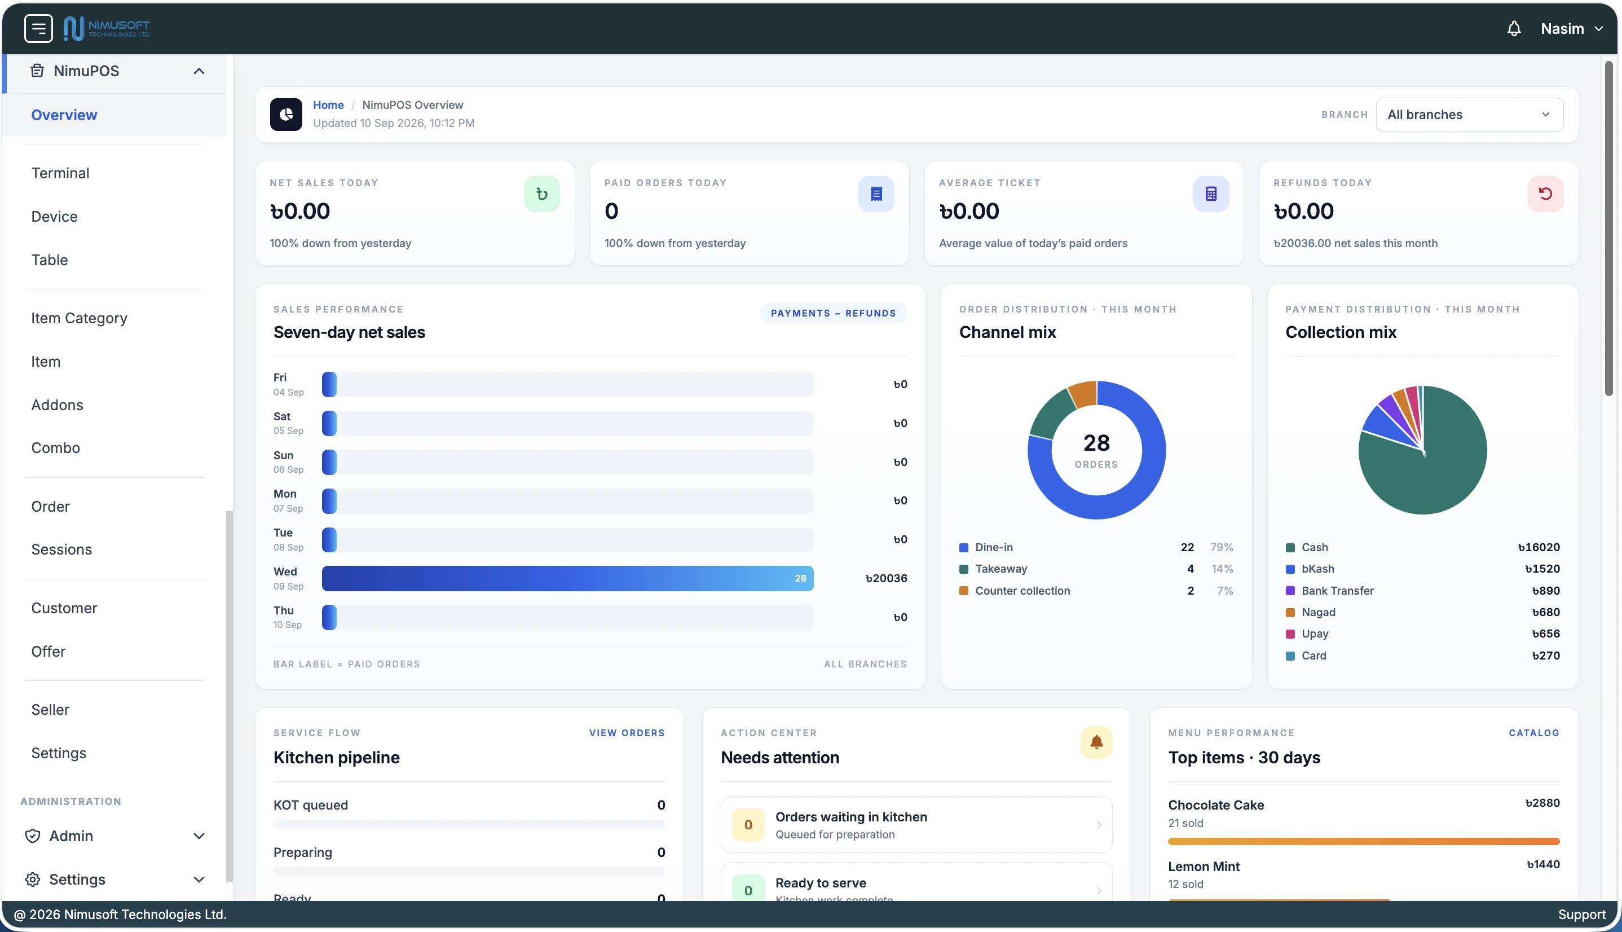Click the Nimusoft Technologies logo
Screen dimensions: 1622x932
[106, 28]
